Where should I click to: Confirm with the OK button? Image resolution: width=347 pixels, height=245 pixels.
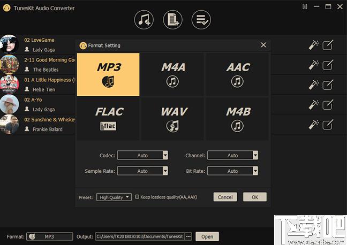click(x=255, y=197)
